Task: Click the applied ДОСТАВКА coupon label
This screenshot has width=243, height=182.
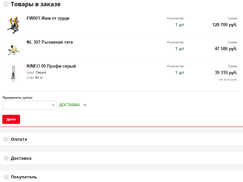Action: [69, 105]
